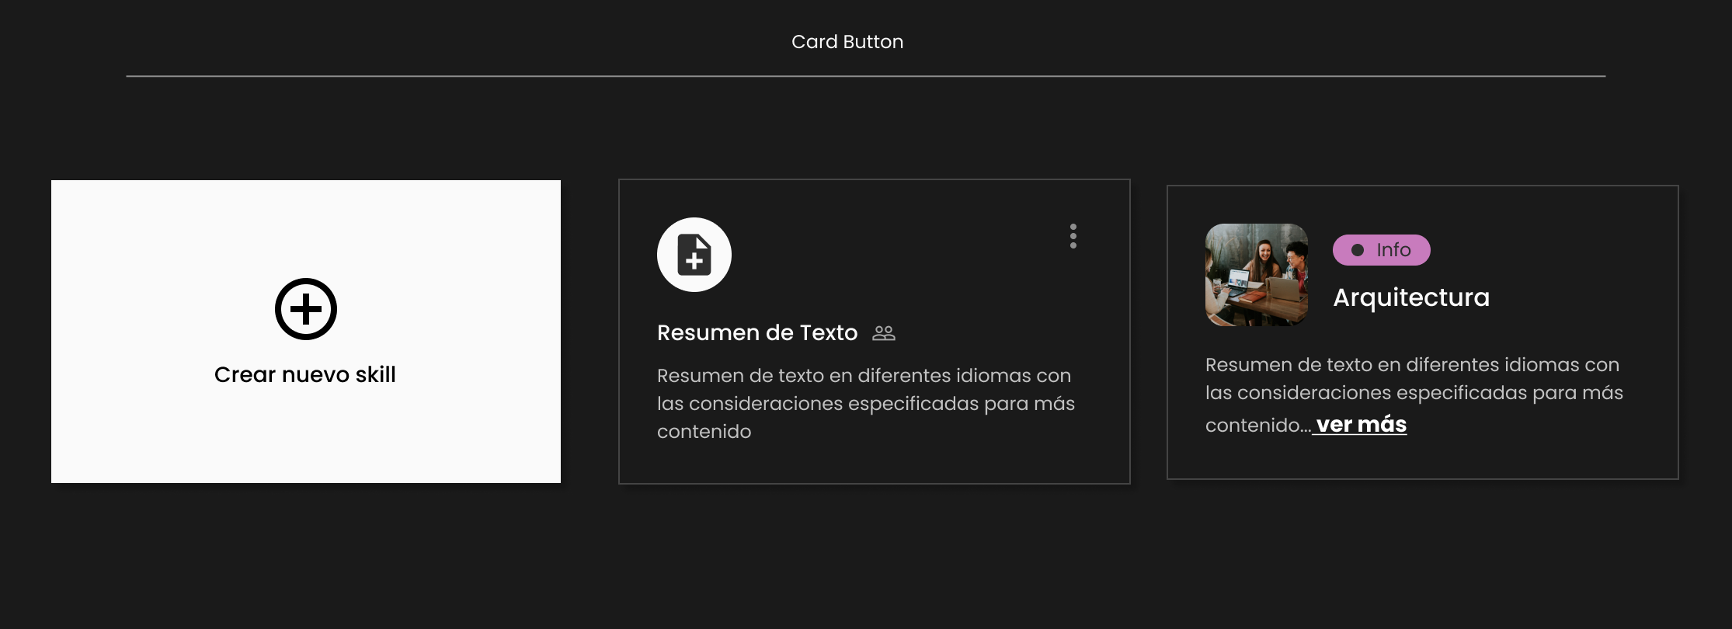Click the circled plus icon
The image size is (1732, 629).
tap(306, 309)
